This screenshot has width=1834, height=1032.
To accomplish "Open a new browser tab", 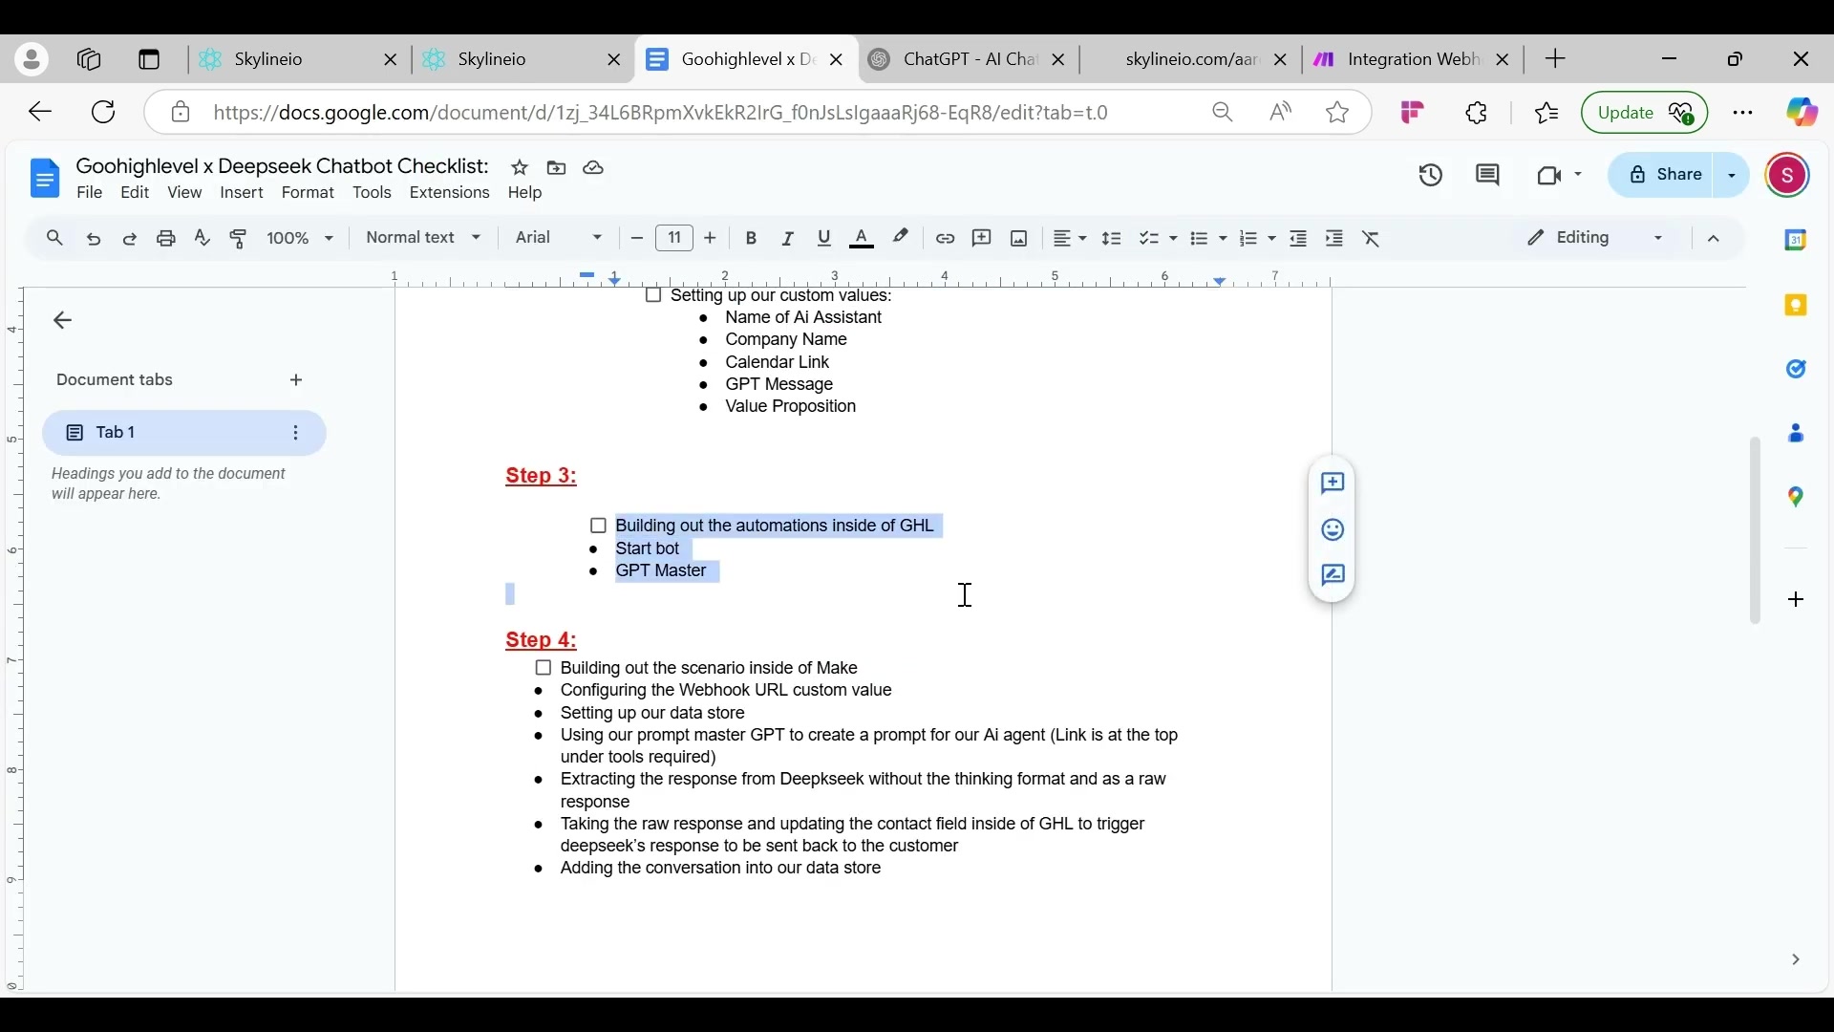I will 1557,59.
